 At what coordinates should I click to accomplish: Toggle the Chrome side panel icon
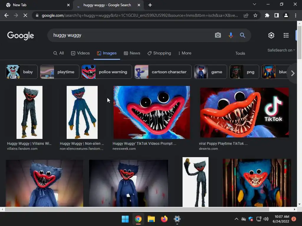click(277, 15)
